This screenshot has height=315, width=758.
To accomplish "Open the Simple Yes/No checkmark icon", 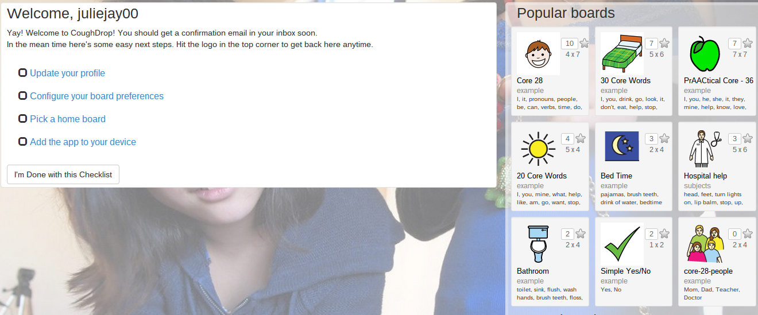I will click(622, 244).
